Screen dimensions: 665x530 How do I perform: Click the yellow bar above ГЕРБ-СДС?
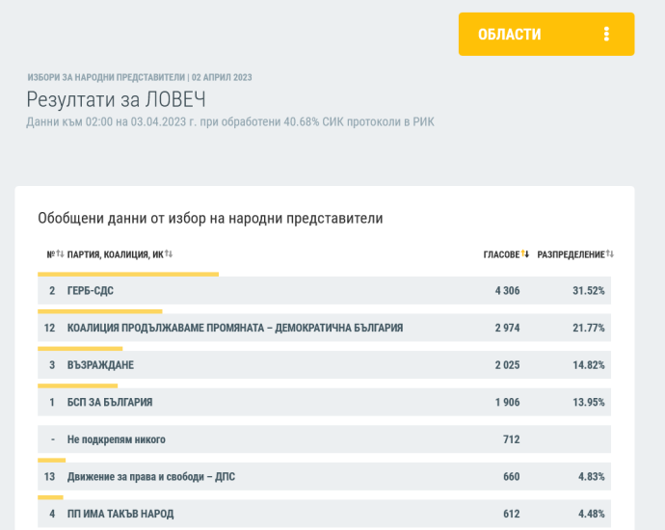(128, 275)
